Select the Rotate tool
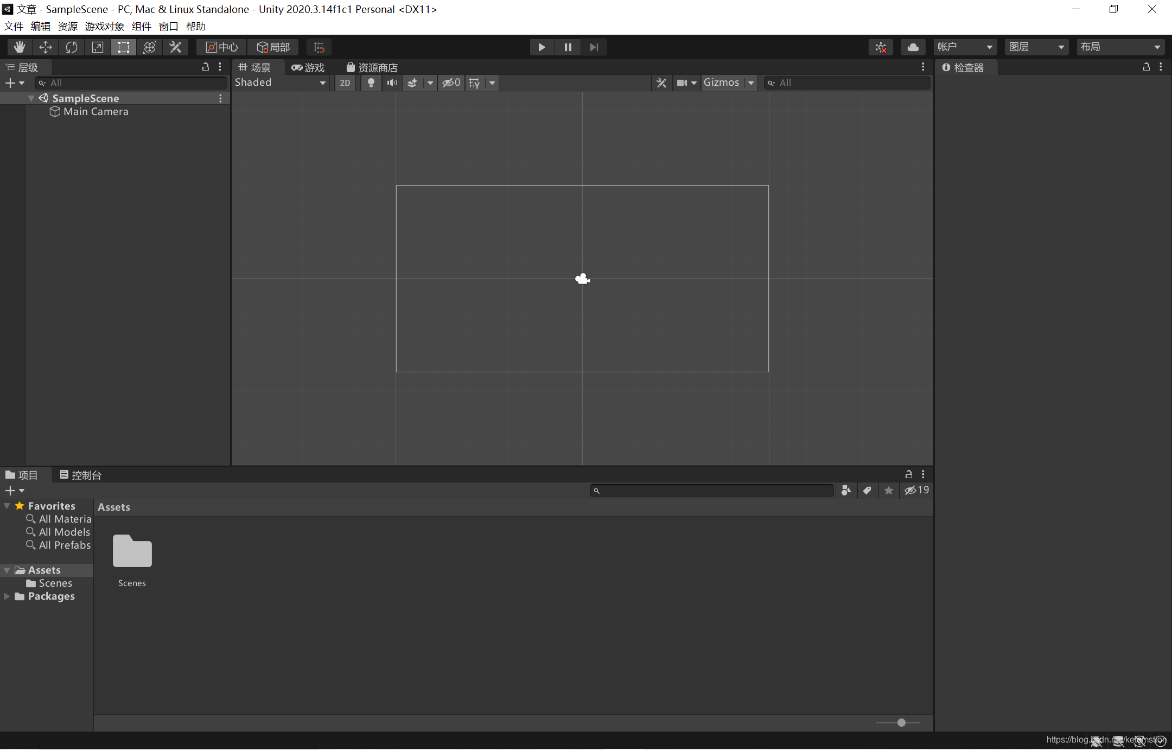1172x750 pixels. 72,47
